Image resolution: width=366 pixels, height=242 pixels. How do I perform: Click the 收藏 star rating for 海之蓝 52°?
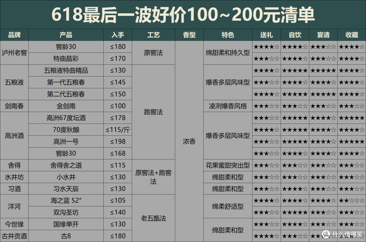click(x=352, y=200)
